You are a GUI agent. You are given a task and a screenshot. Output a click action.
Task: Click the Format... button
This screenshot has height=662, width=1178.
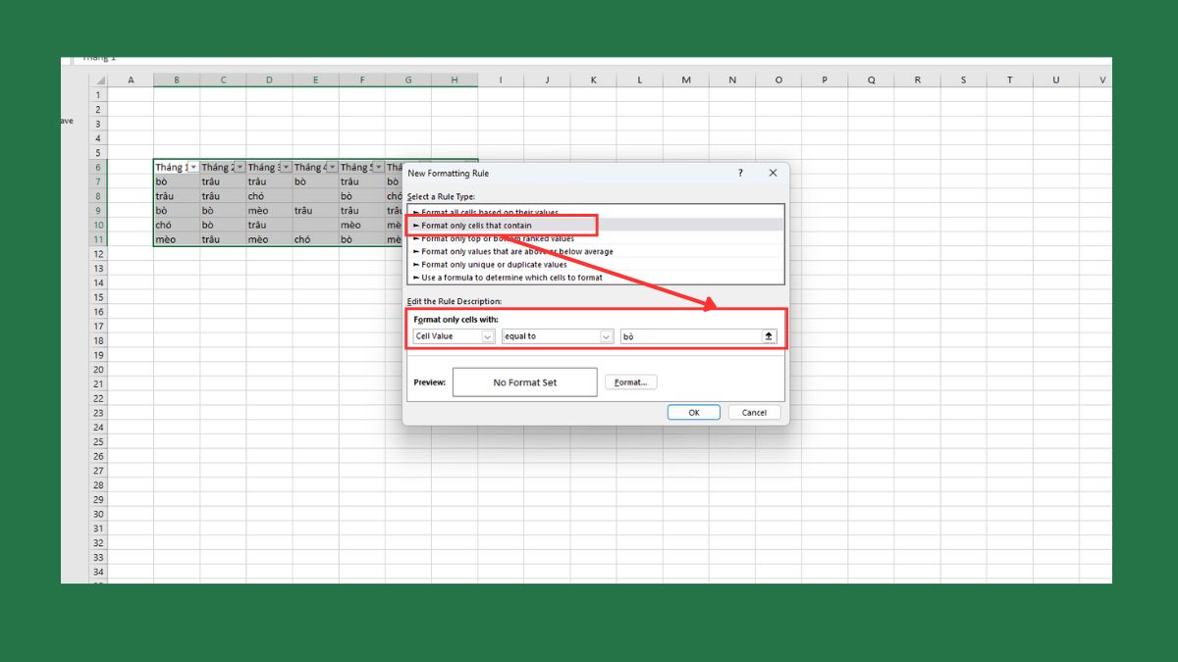(631, 382)
